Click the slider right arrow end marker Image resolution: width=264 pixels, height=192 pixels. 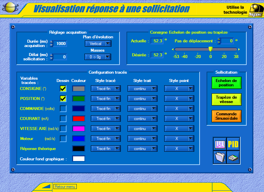coord(239,49)
